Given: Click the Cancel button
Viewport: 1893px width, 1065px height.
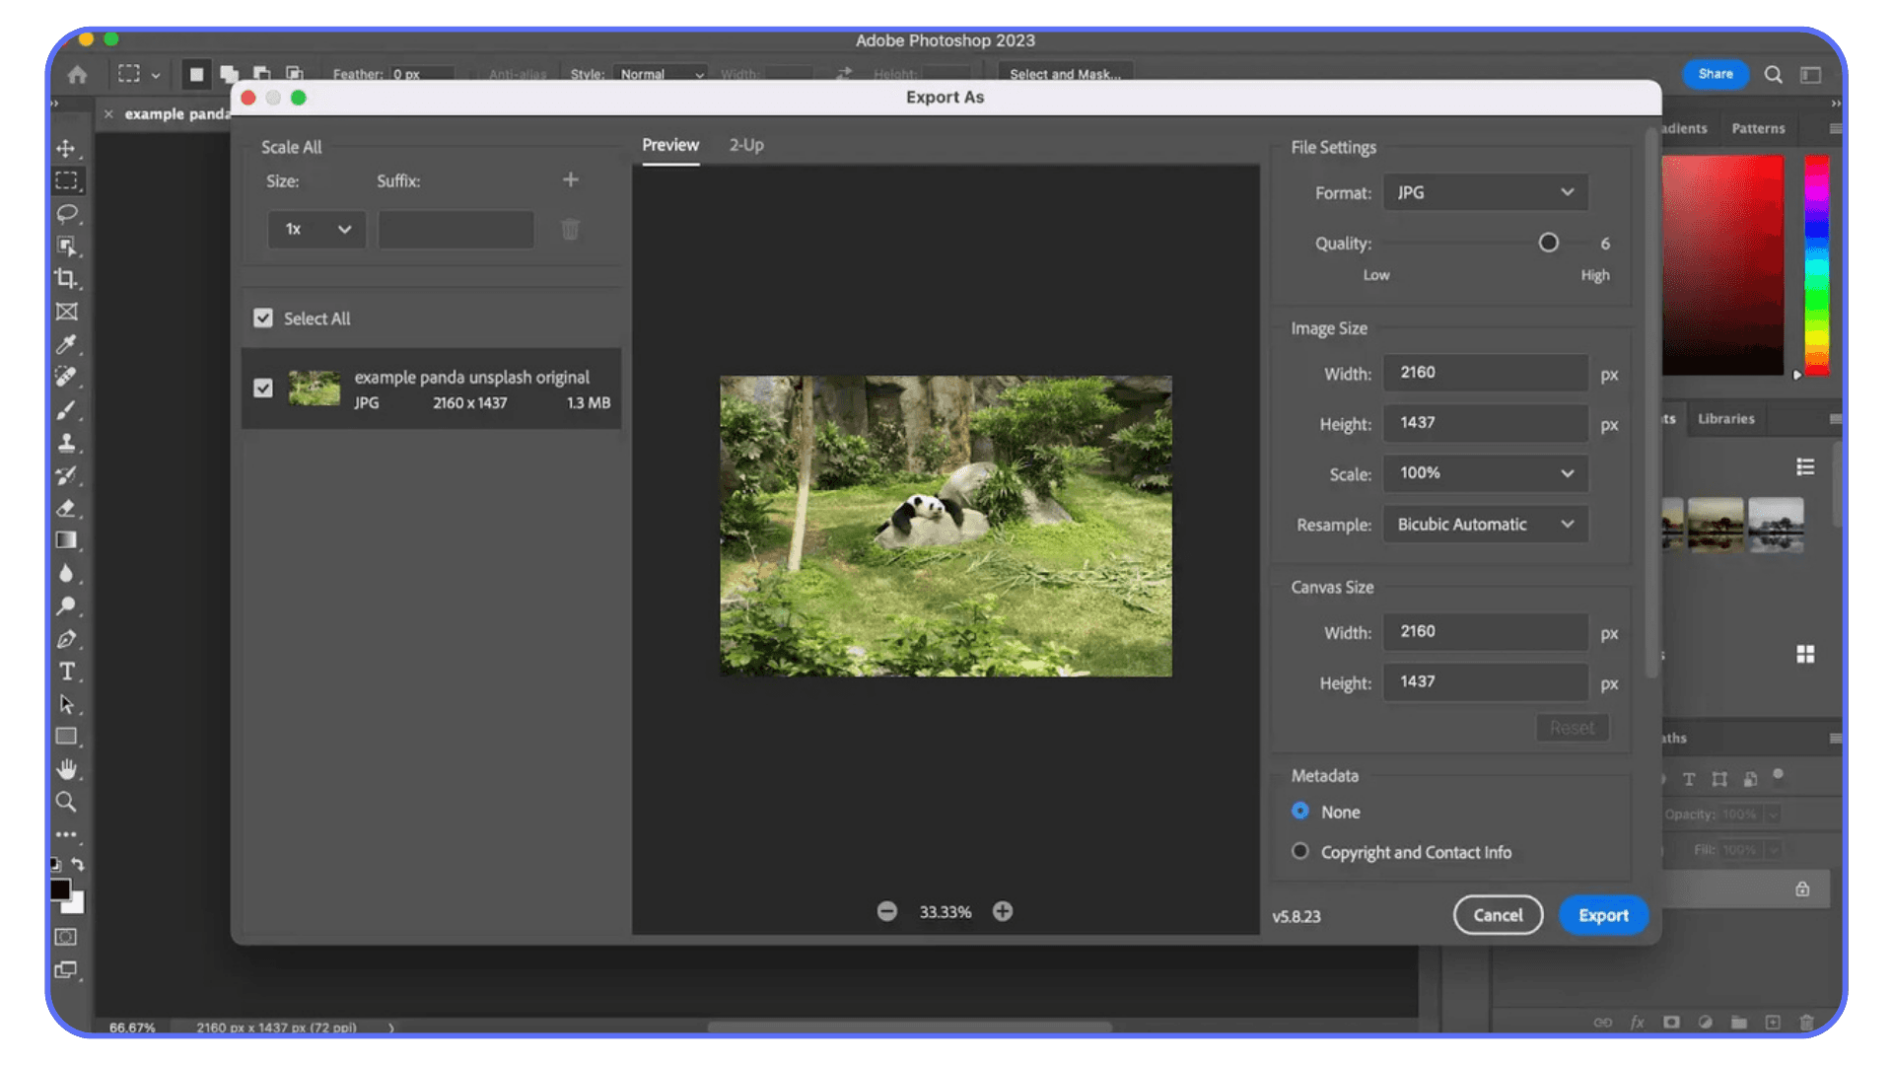Looking at the screenshot, I should pyautogui.click(x=1498, y=915).
